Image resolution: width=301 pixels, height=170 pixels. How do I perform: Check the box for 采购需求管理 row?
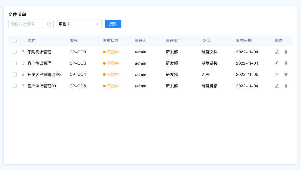coord(15,52)
